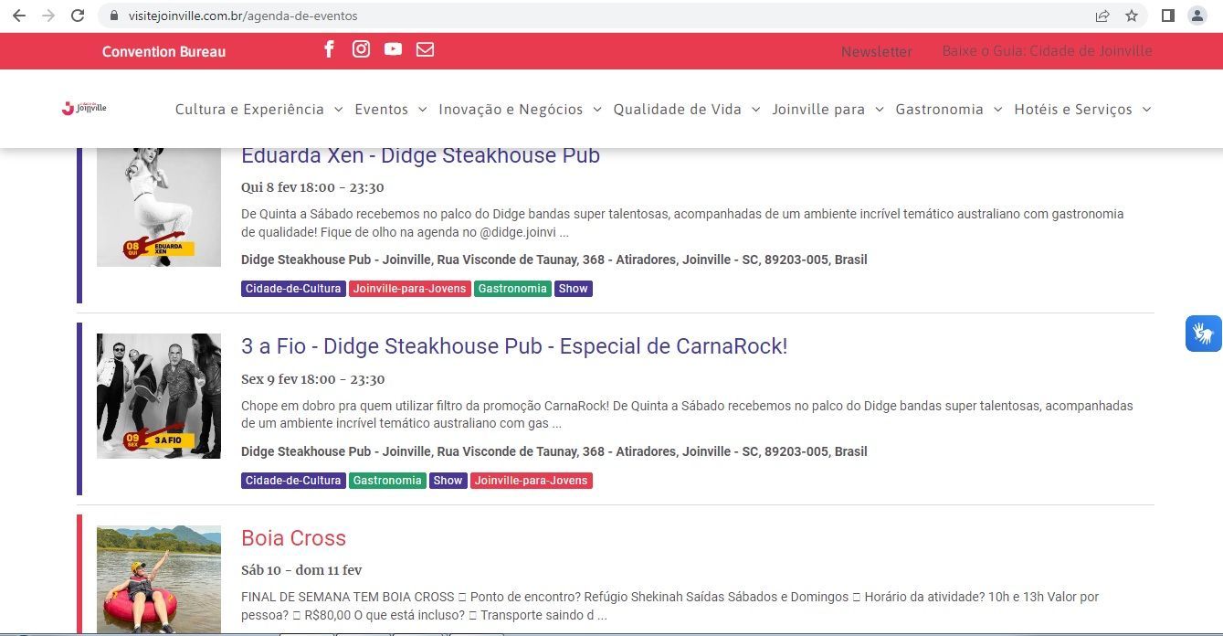Expand the Gastronomia menu
The width and height of the screenshot is (1223, 636).
pos(949,110)
